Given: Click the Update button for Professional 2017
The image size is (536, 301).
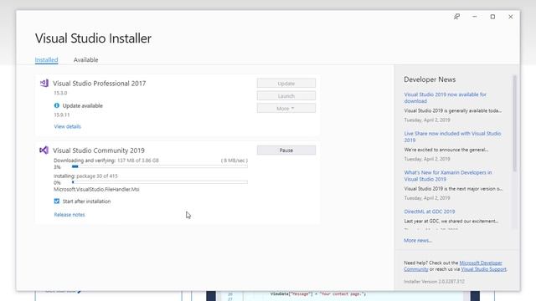Looking at the screenshot, I should 286,84.
